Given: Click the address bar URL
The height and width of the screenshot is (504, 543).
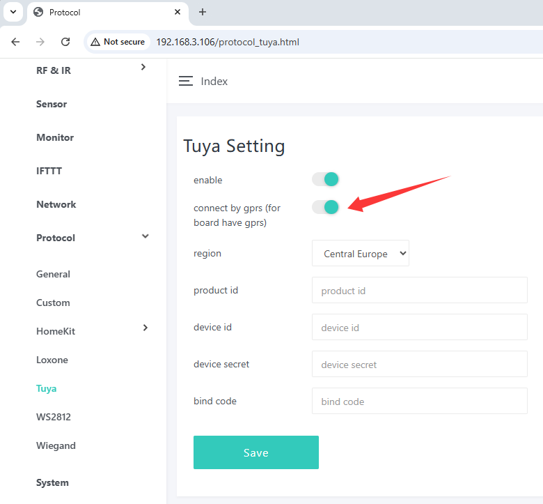Looking at the screenshot, I should tap(228, 42).
